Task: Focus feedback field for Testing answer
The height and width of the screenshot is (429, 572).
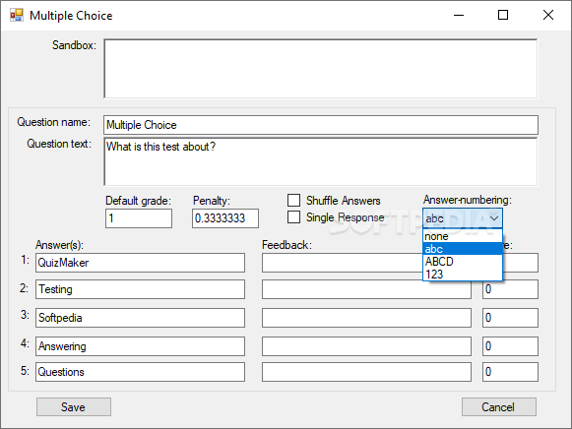Action: 366,289
